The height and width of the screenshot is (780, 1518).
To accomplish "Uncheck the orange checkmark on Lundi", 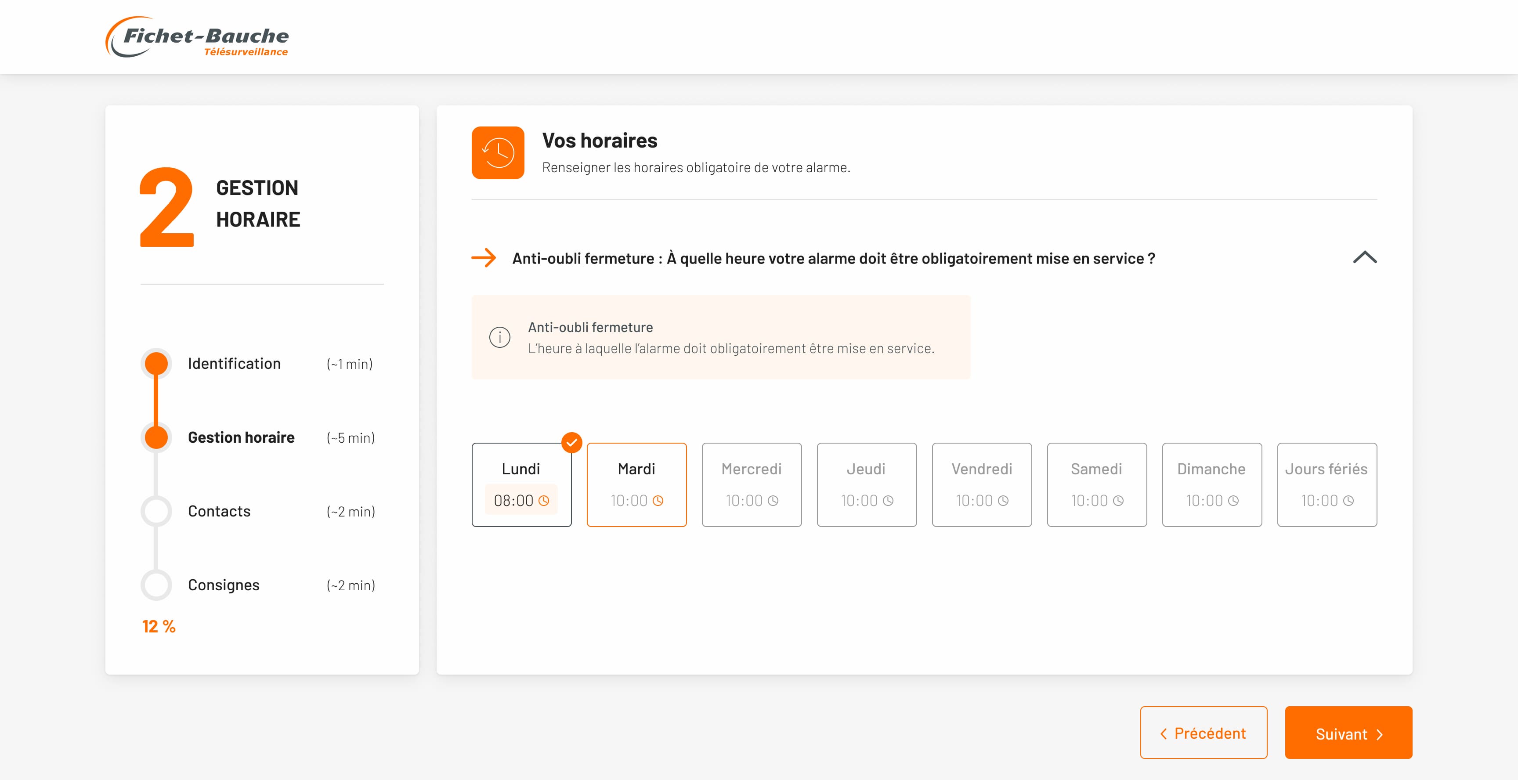I will coord(571,442).
